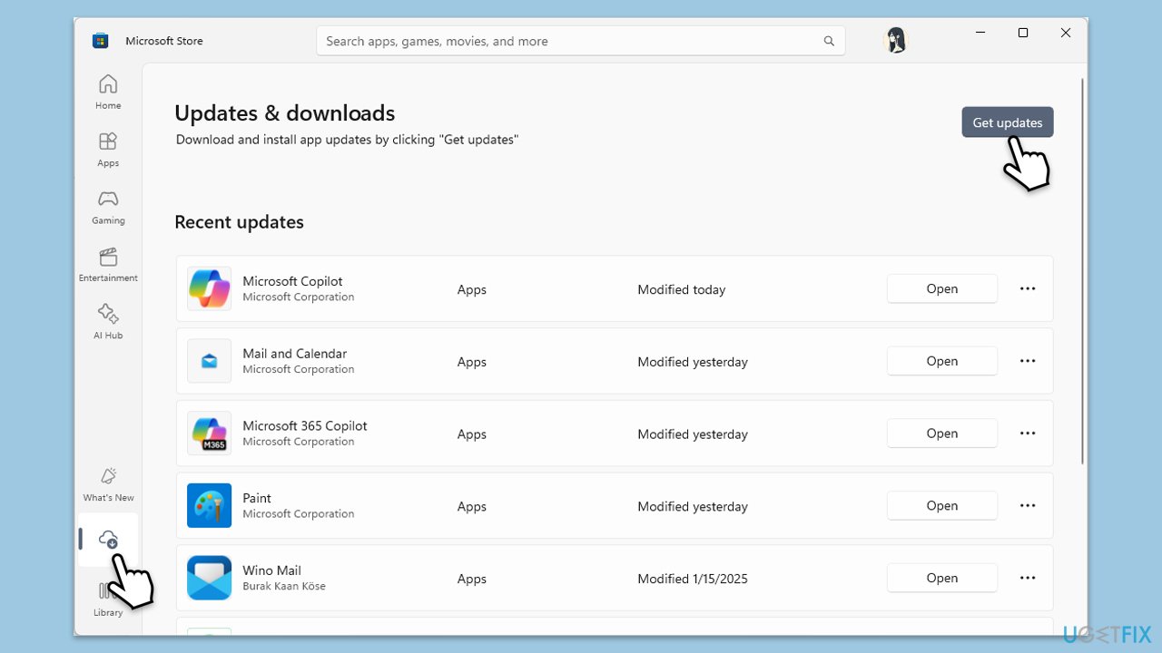Open the AI Hub section
Image resolution: width=1162 pixels, height=653 pixels.
pyautogui.click(x=108, y=322)
